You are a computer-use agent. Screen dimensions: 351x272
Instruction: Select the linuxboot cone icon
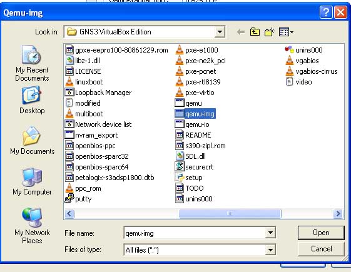coord(69,82)
